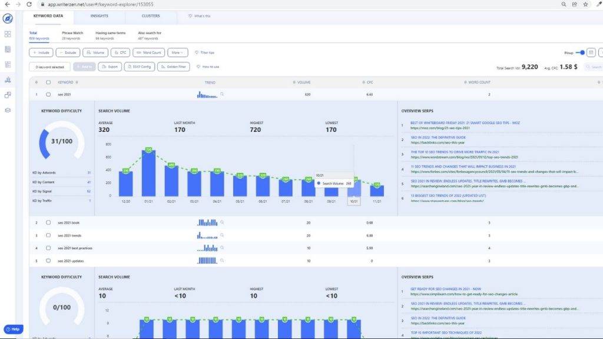Select the Also search for tab

(x=149, y=35)
